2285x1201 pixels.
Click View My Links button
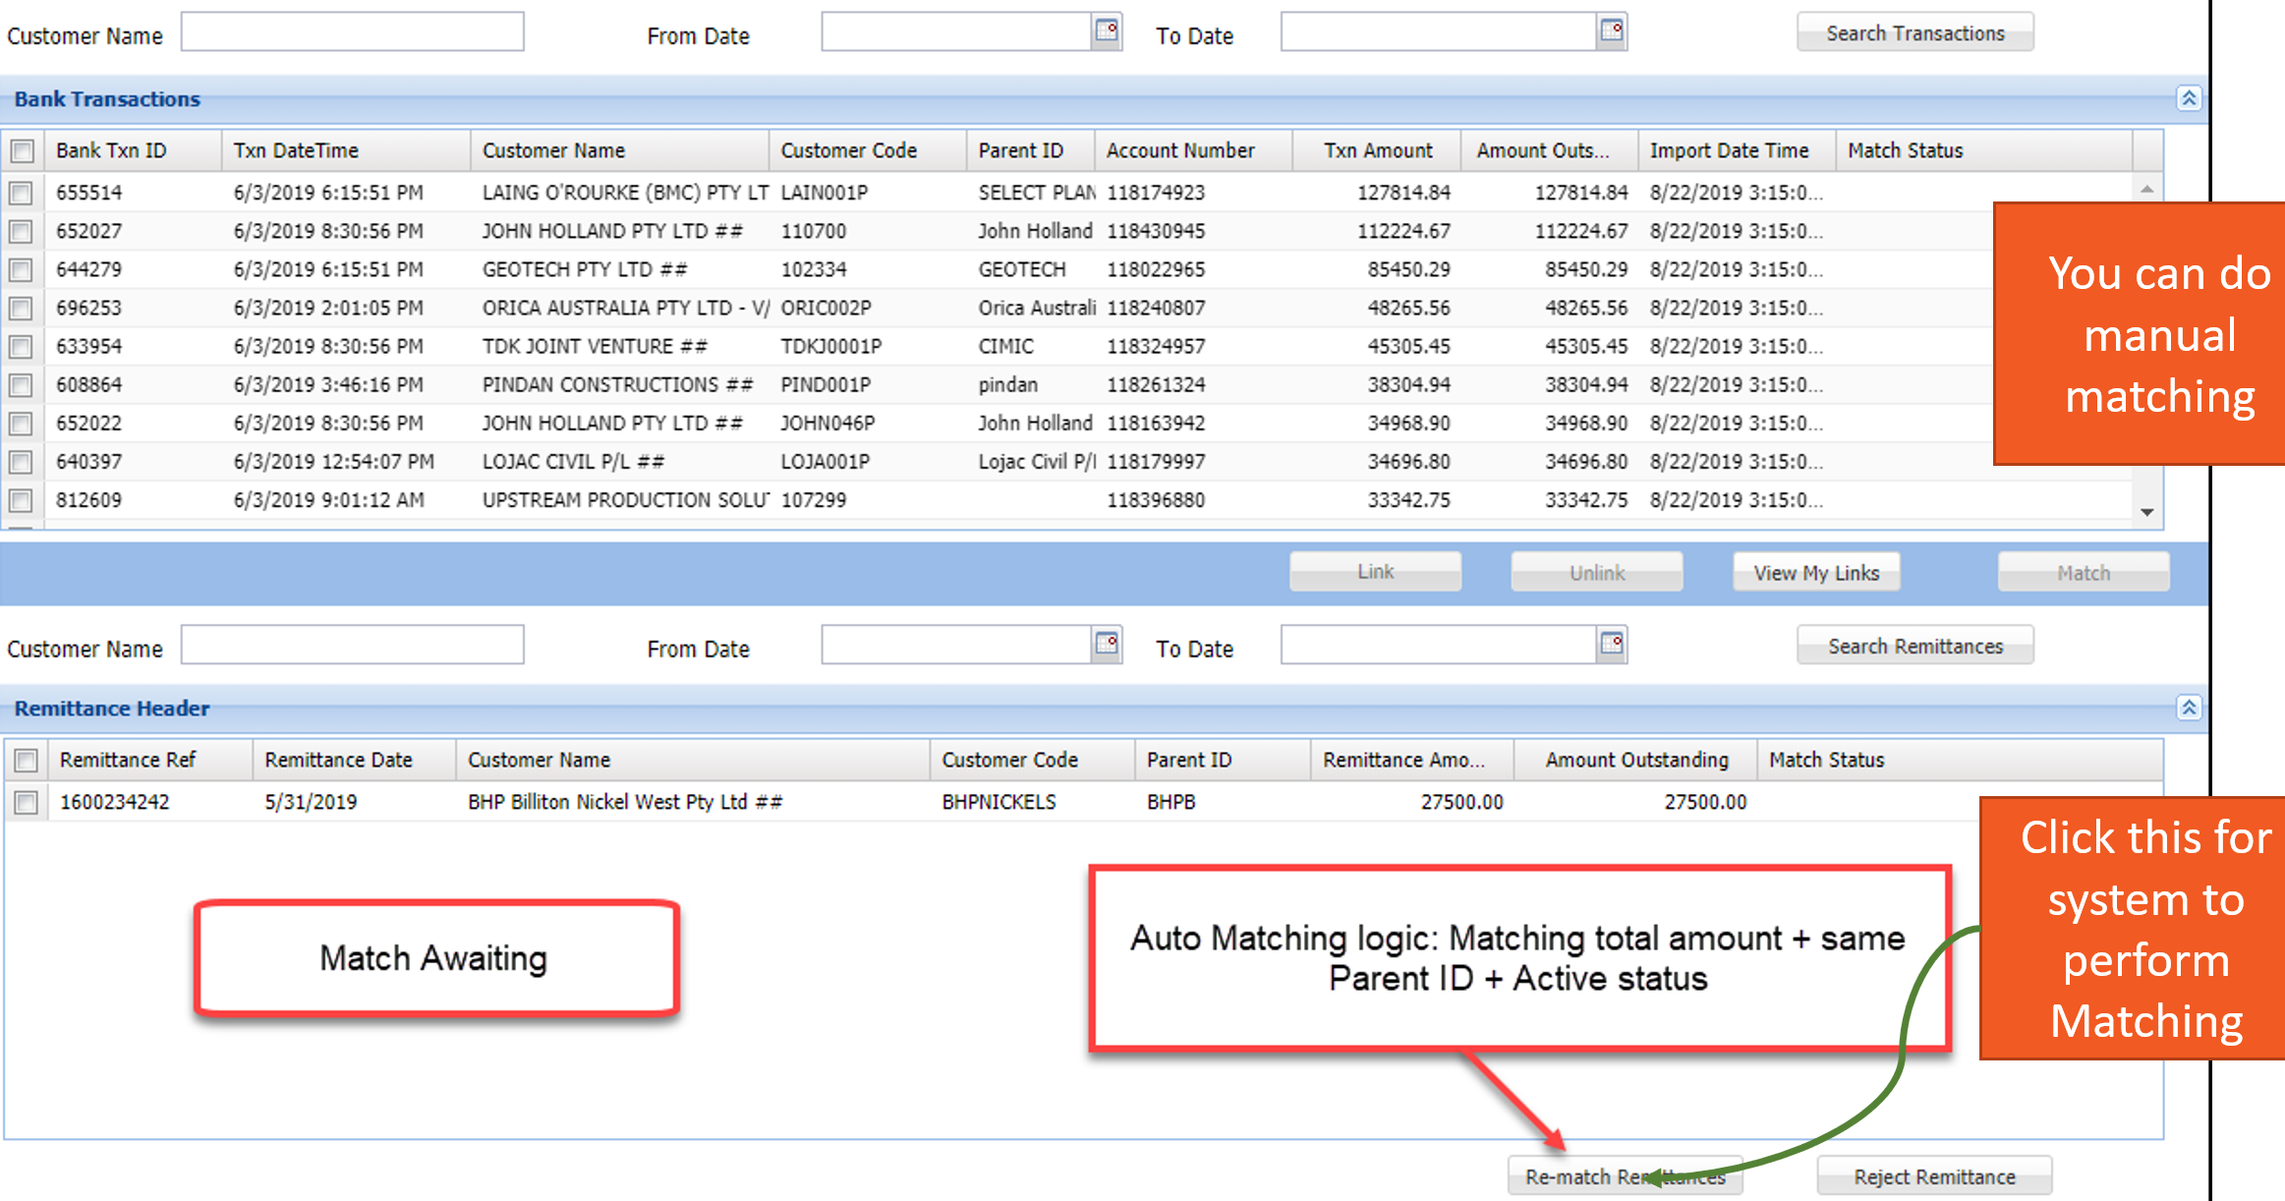click(x=1815, y=573)
